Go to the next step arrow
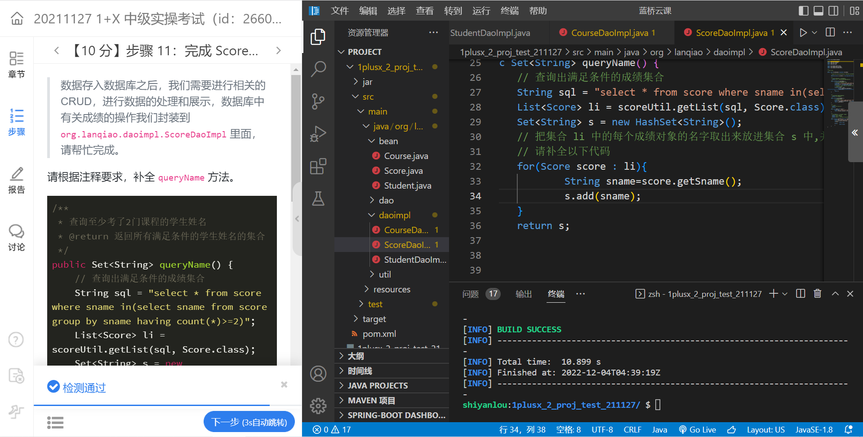Screen dimensions: 863x437 point(278,50)
